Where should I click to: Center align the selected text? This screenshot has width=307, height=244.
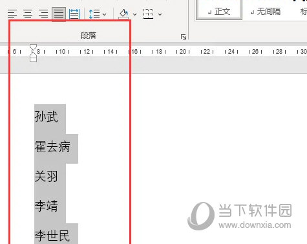(28, 14)
